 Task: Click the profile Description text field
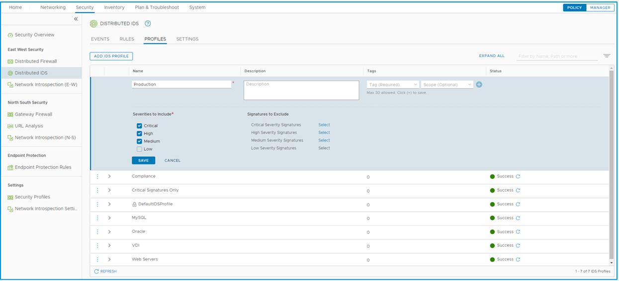(x=301, y=90)
